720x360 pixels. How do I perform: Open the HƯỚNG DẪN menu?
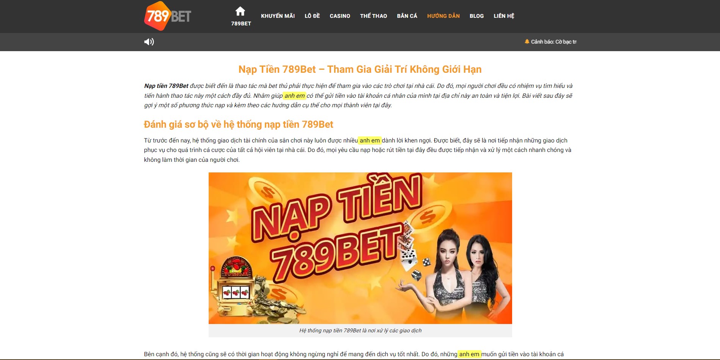(x=443, y=16)
